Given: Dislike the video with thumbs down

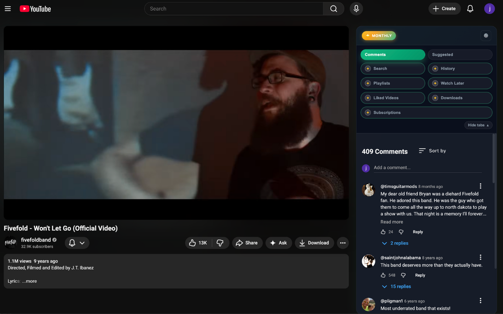Looking at the screenshot, I should click(x=220, y=243).
